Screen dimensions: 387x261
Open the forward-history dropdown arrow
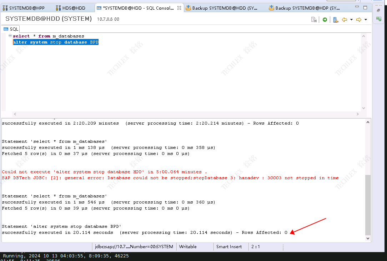coord(366,20)
